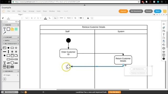168x94 pixels.
Task: Collapse the User Images section
Action: point(3,71)
